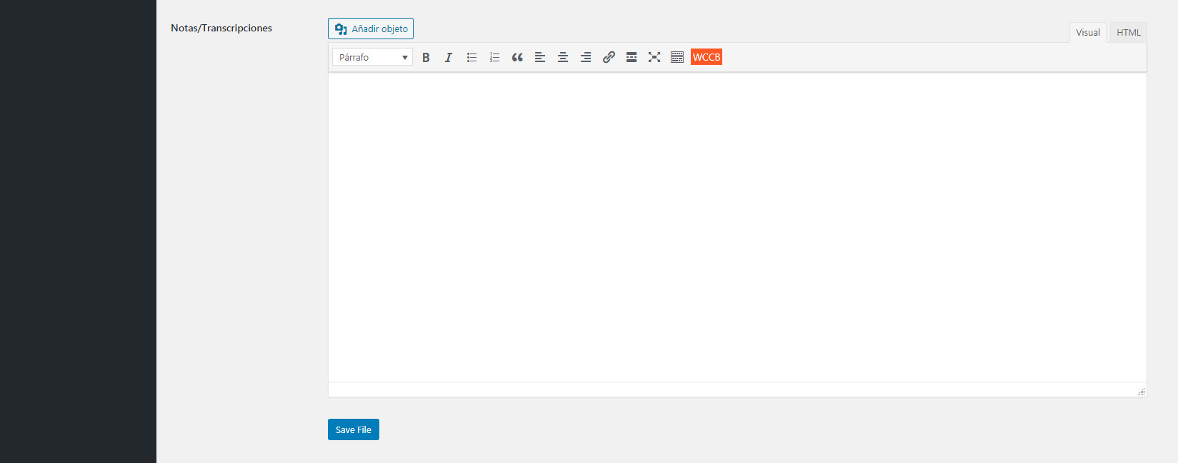Image resolution: width=1178 pixels, height=463 pixels.
Task: Insert a numbered list
Action: coord(494,57)
